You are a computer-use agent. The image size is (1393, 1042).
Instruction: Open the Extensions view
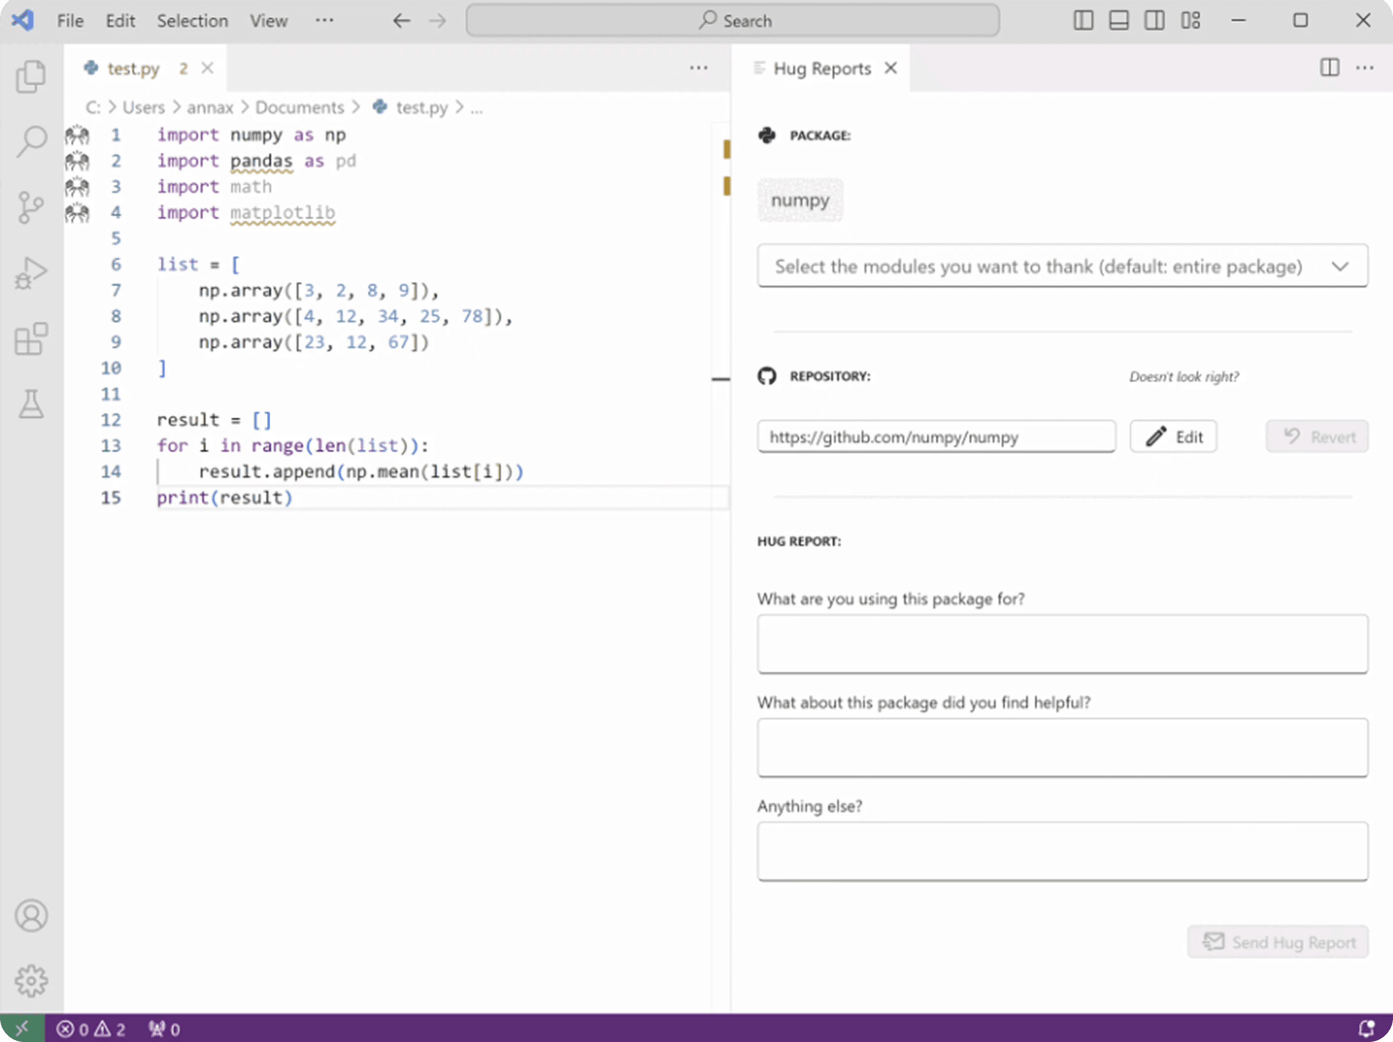30,339
